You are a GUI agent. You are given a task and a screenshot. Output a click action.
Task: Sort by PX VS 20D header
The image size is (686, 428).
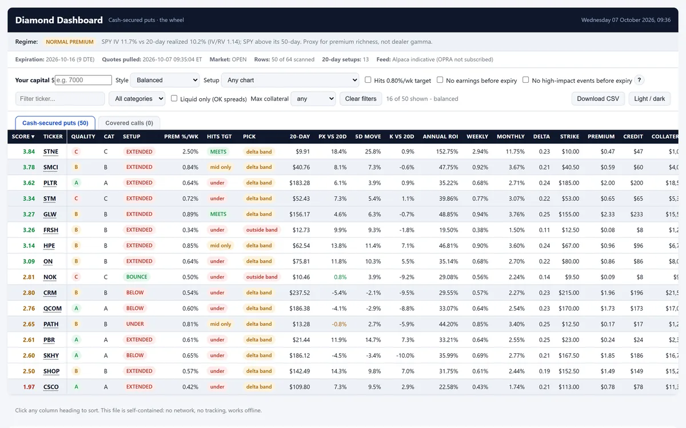[x=333, y=136]
